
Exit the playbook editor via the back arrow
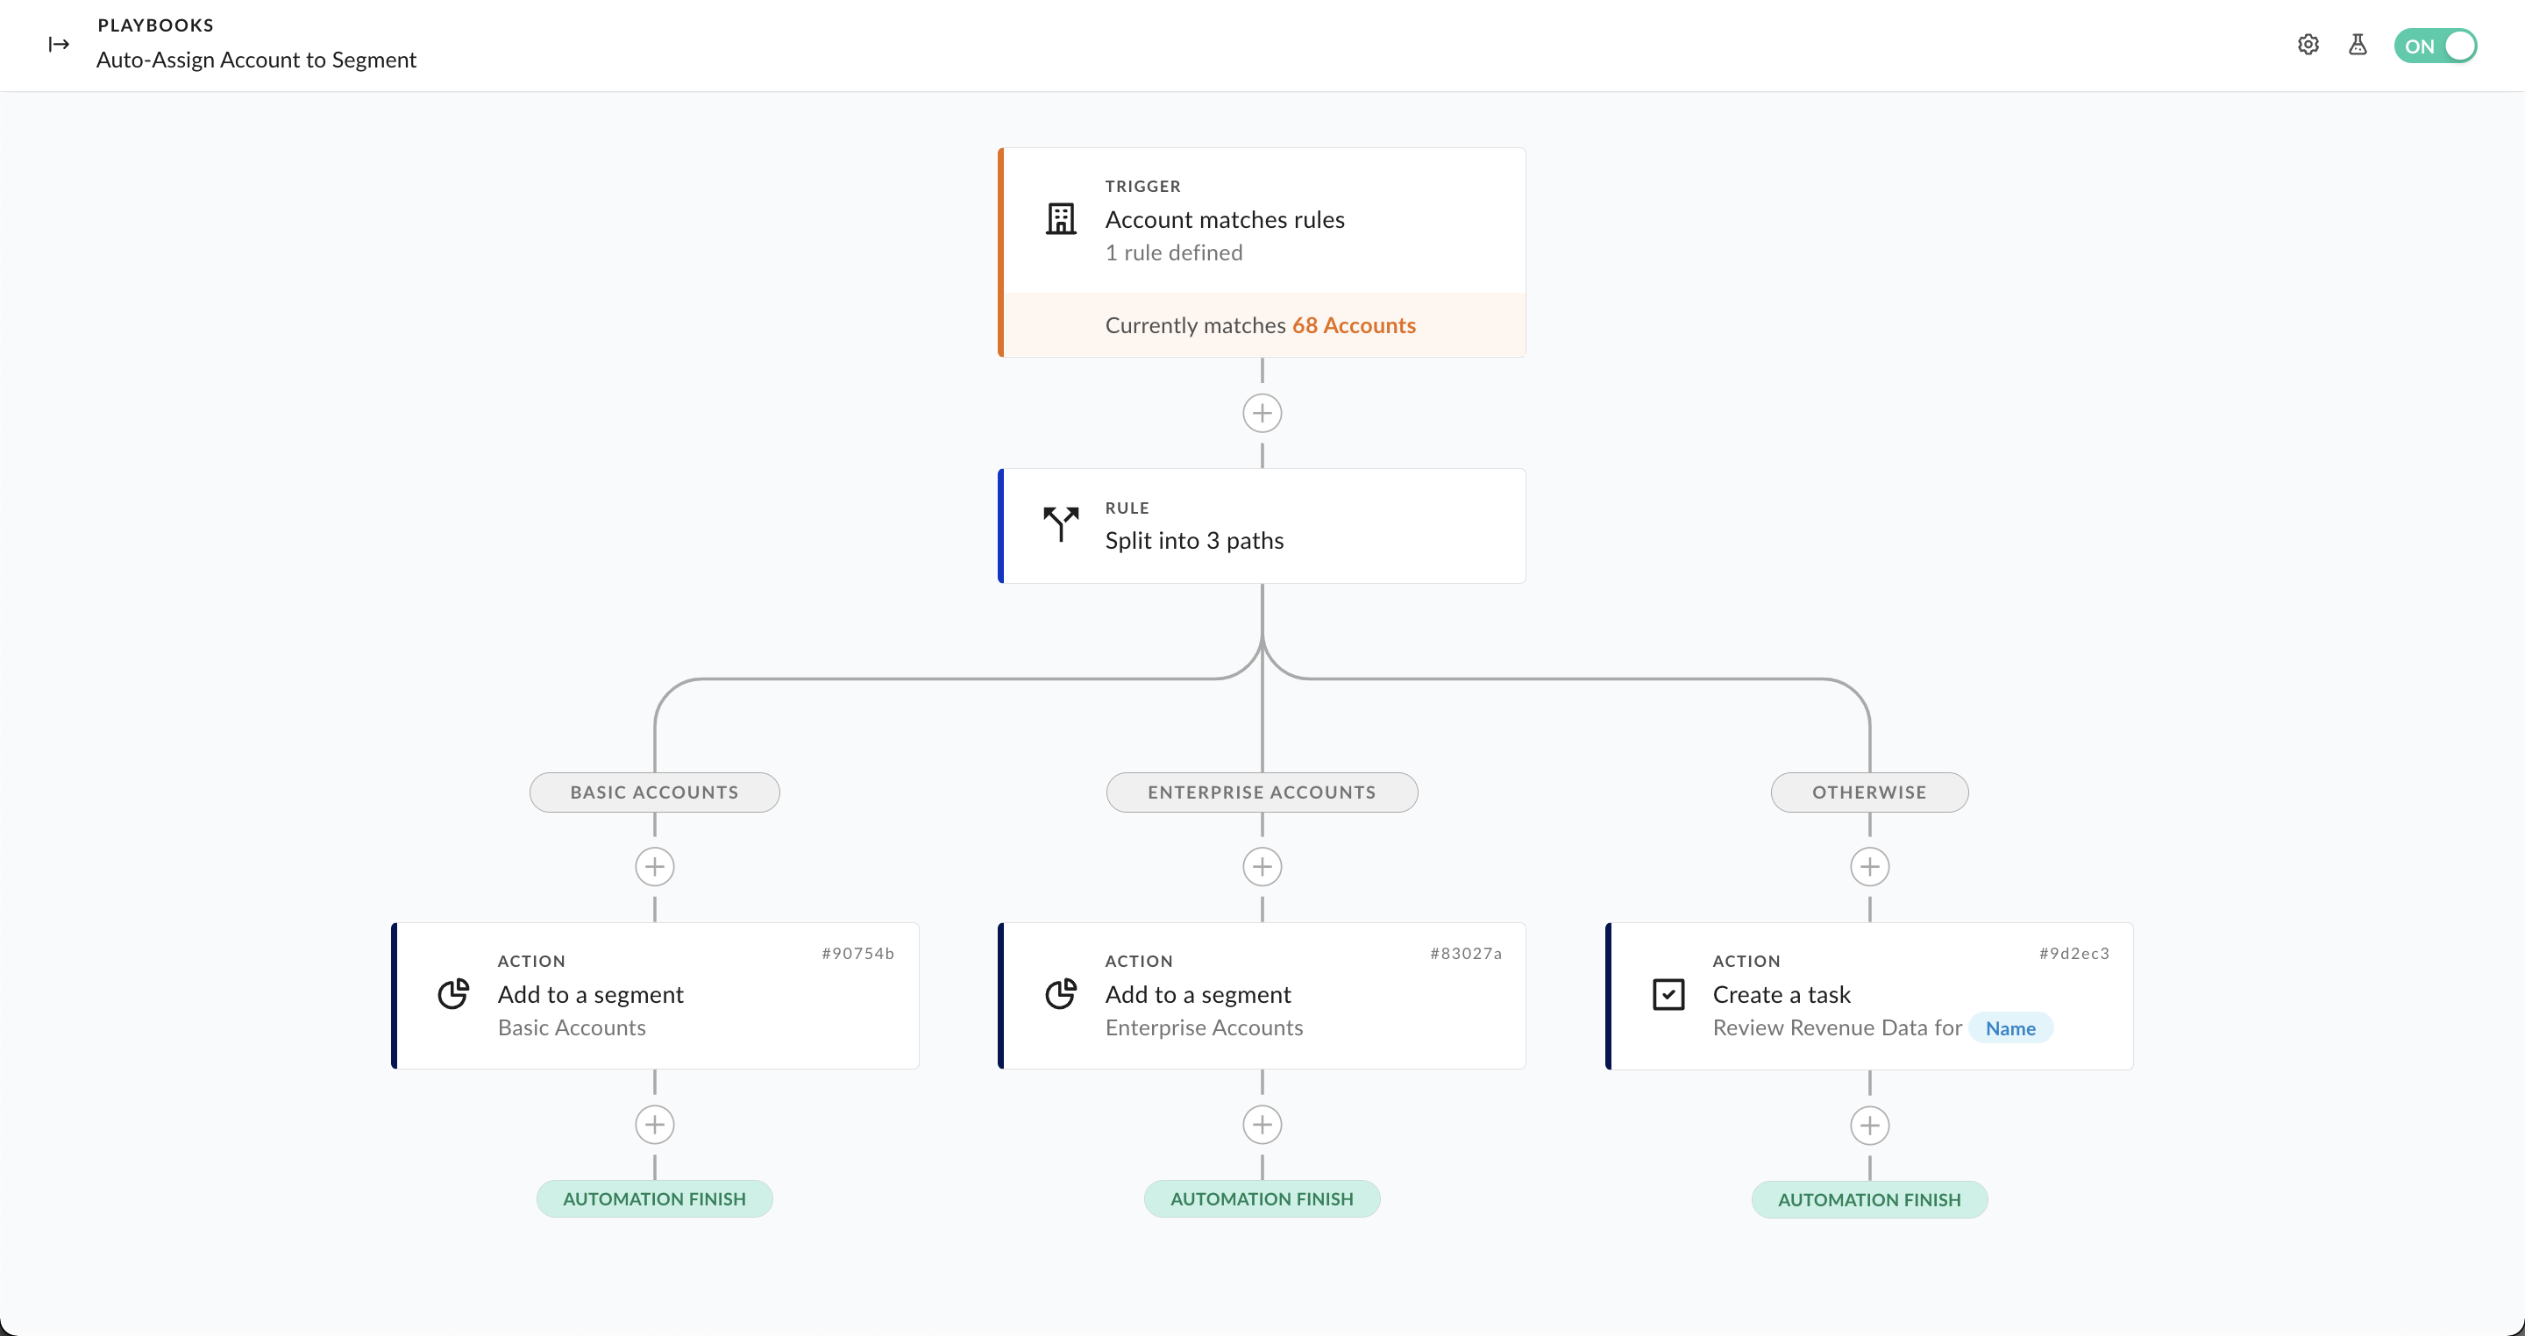58,44
